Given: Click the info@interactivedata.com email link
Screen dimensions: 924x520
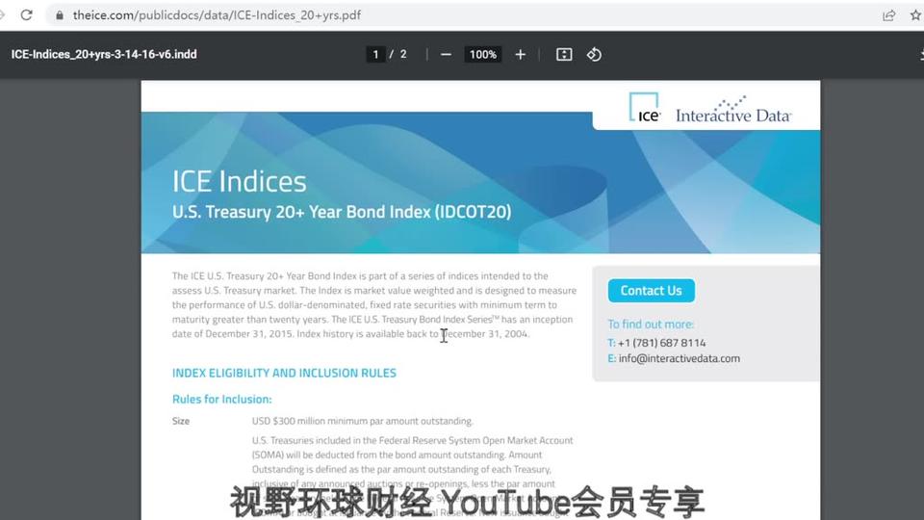Looking at the screenshot, I should click(x=679, y=358).
